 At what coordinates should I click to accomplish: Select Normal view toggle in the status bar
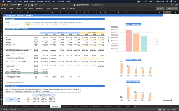click(x=160, y=110)
